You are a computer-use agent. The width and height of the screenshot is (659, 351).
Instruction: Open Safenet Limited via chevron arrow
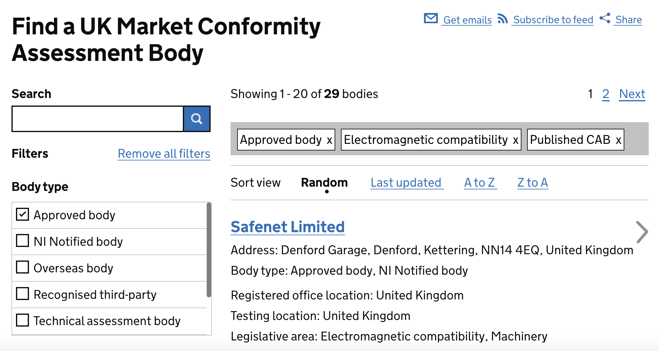642,232
